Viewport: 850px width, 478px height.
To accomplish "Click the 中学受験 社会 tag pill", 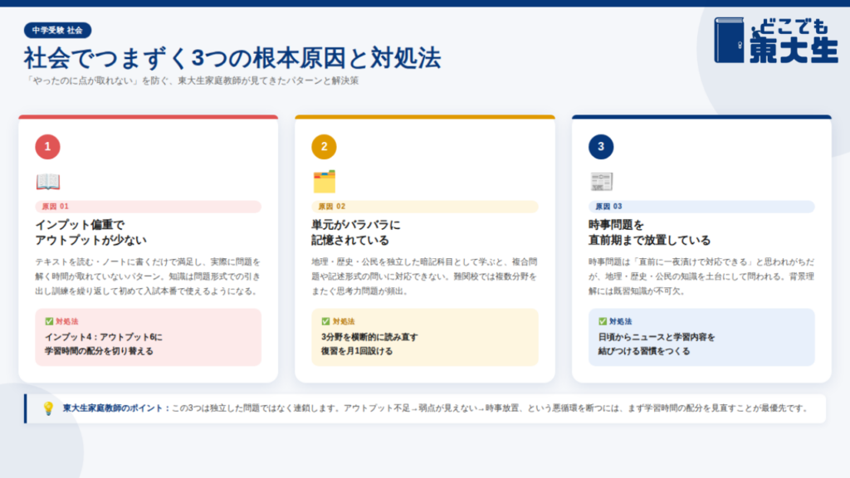I will click(57, 31).
